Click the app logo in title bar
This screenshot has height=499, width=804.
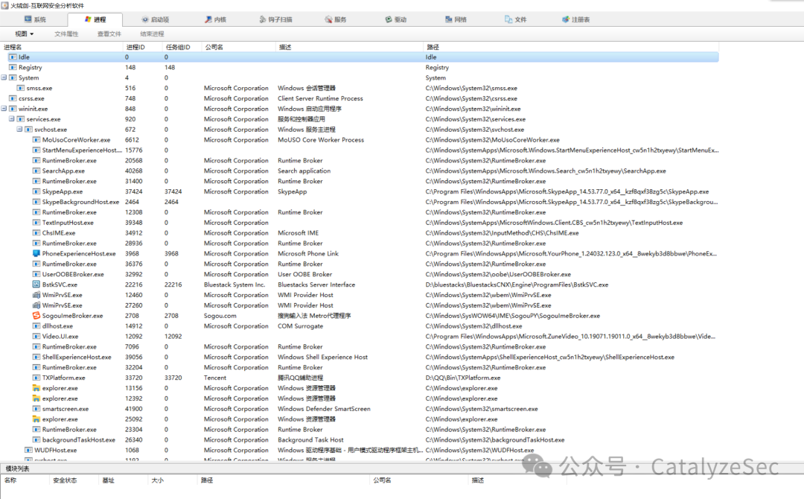5,5
